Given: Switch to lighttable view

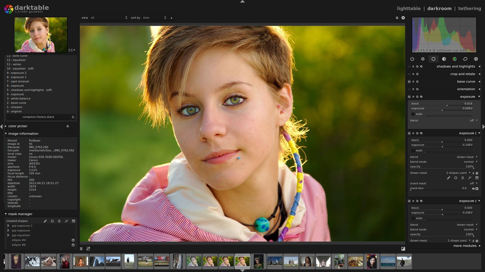Looking at the screenshot, I should [409, 8].
